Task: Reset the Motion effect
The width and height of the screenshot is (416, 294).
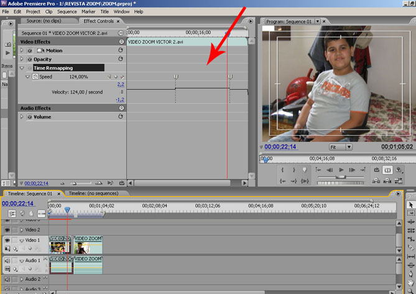Action: click(121, 50)
